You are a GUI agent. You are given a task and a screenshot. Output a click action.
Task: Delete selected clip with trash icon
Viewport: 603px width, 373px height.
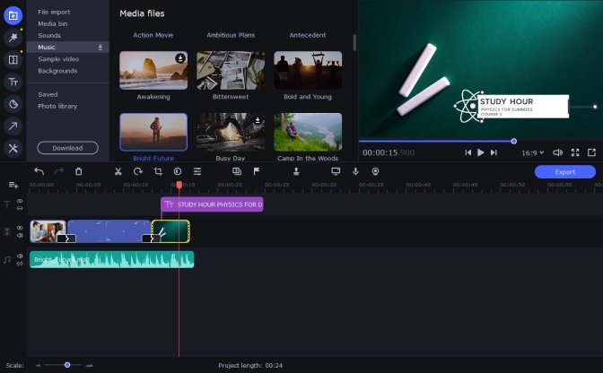click(x=78, y=171)
